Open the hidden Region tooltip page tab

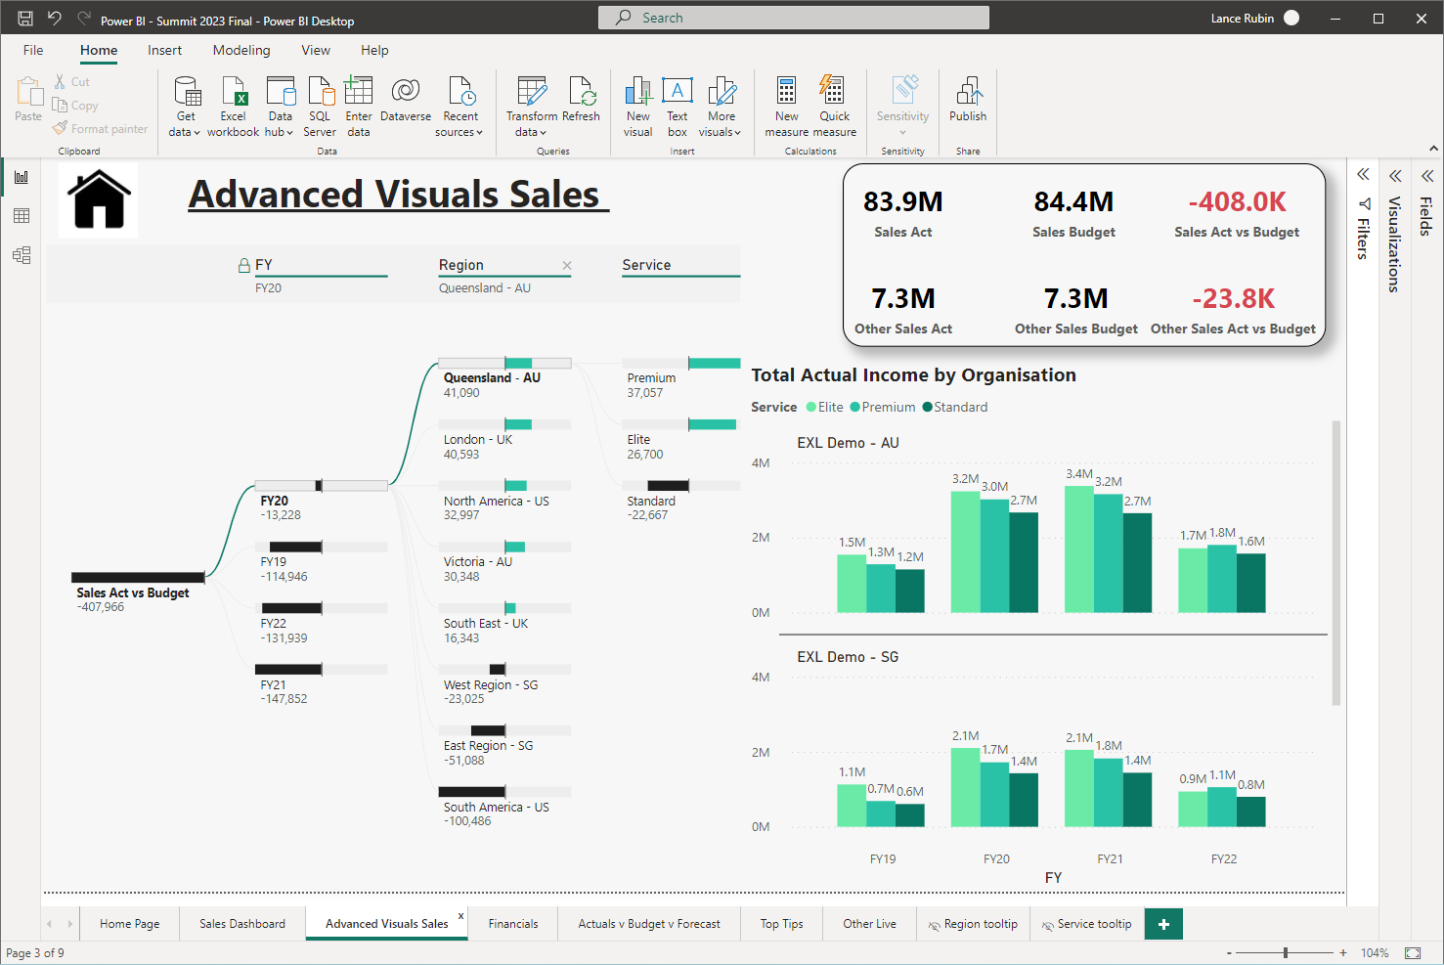pyautogui.click(x=973, y=924)
